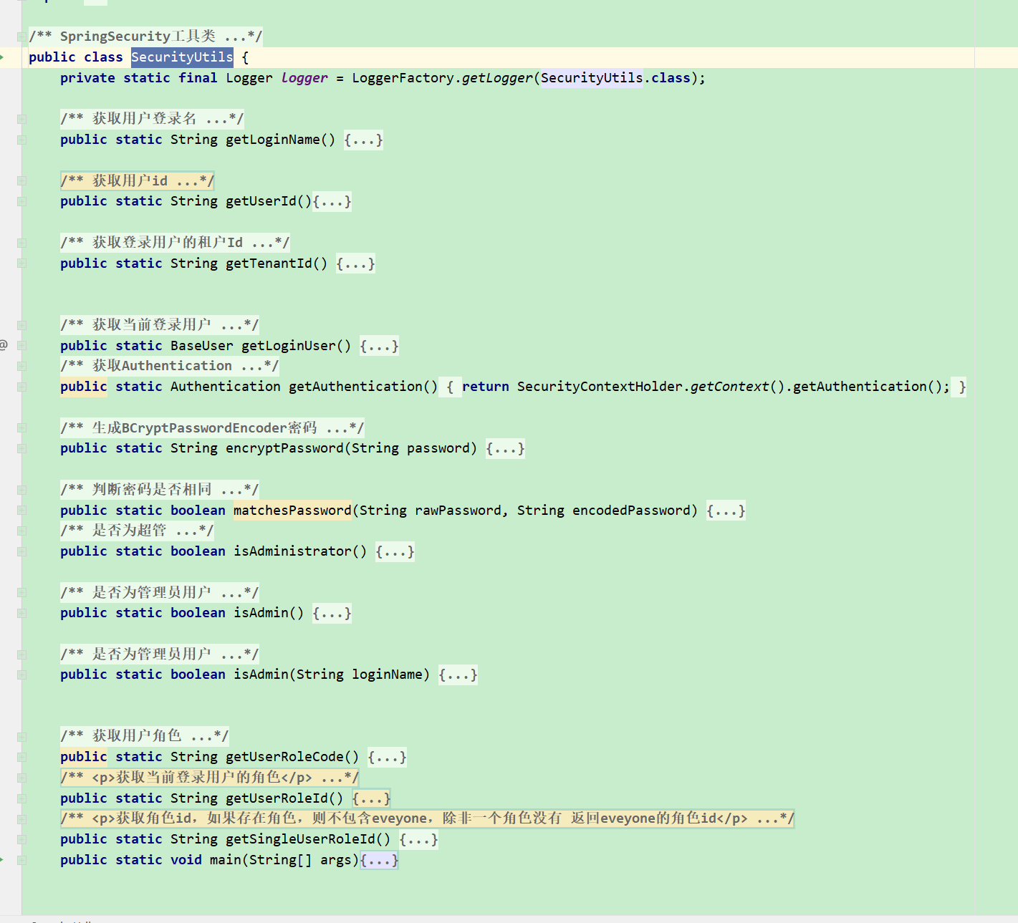Click the run icon beside SecurityUtils class
1018x923 pixels.
[2, 57]
